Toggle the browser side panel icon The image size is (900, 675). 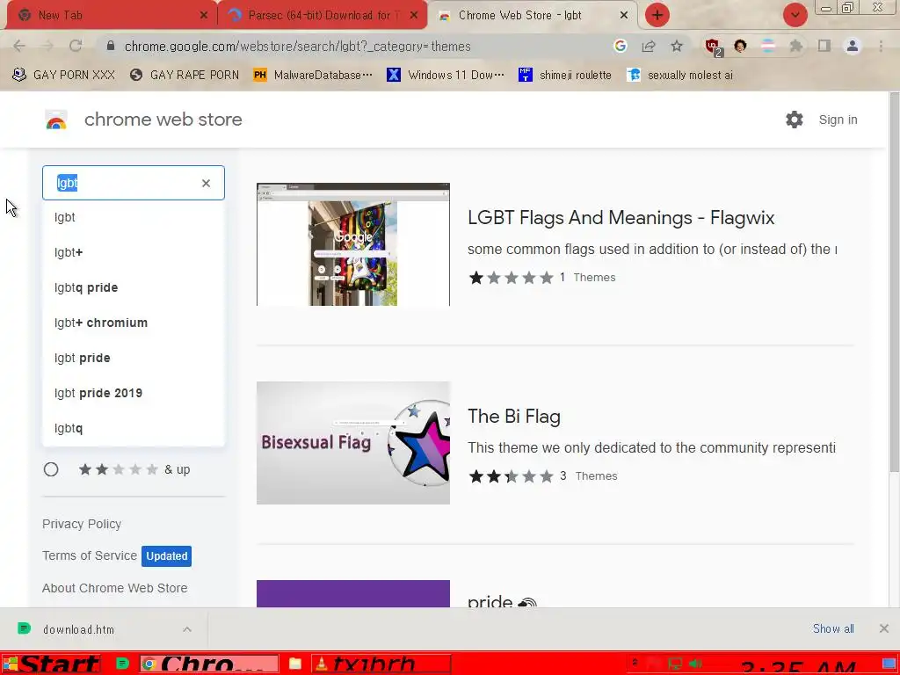pos(824,46)
